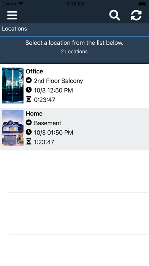The image size is (149, 266).
Task: Click the arrow icon beside 2nd Floor Balcony
Action: click(x=29, y=80)
